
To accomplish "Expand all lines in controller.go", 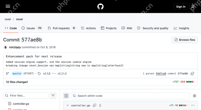I will (x=100, y=105).
